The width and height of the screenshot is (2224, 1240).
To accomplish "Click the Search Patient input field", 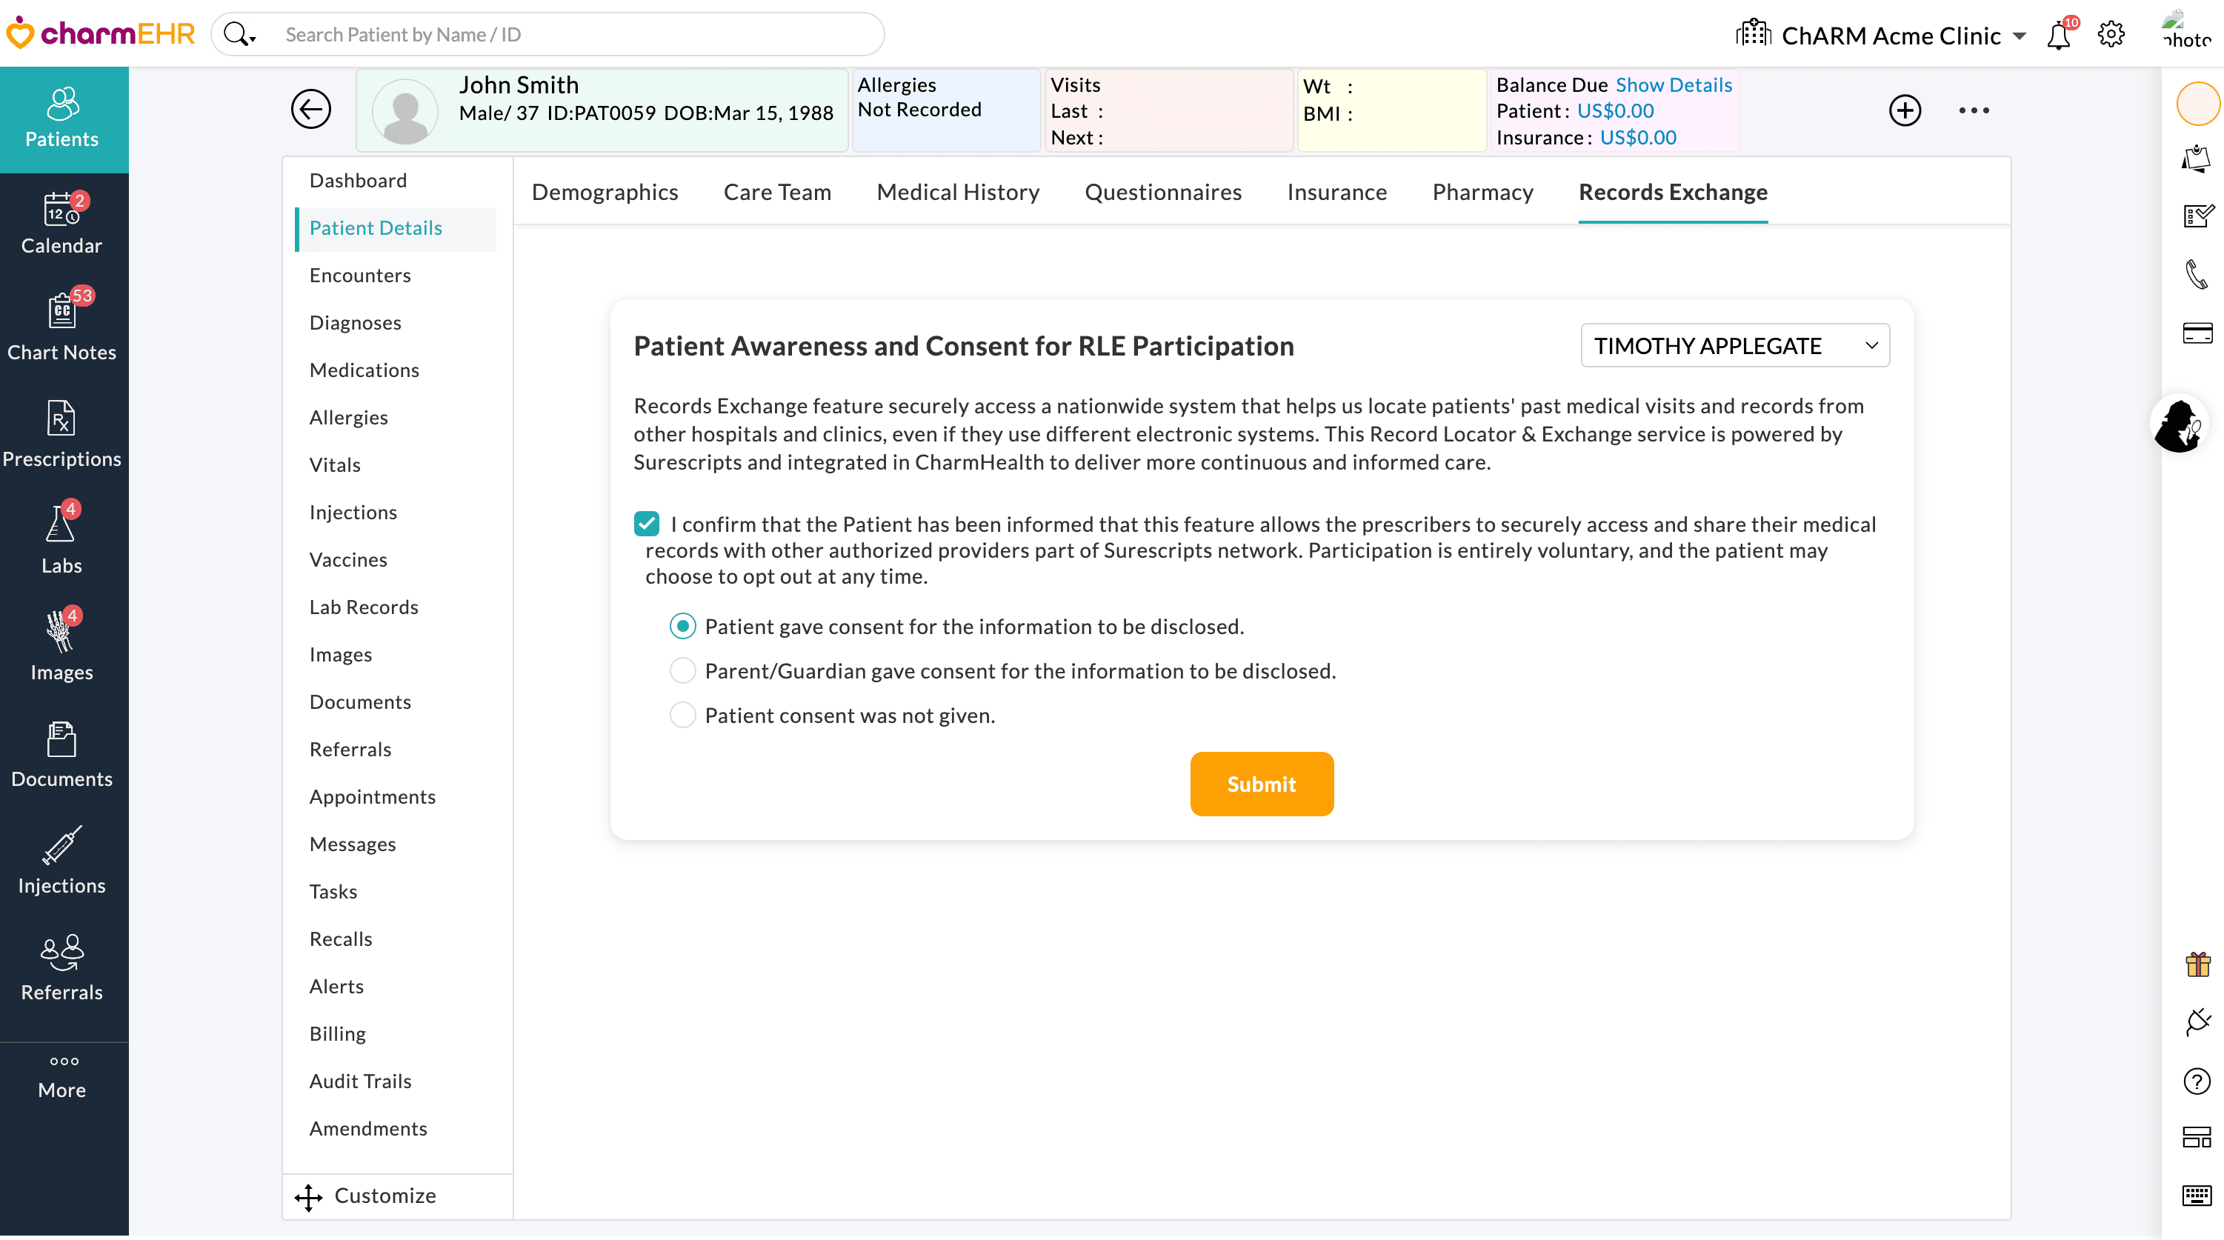I will (570, 33).
